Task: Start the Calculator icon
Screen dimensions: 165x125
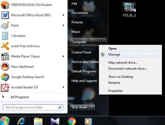Action: click(5, 36)
